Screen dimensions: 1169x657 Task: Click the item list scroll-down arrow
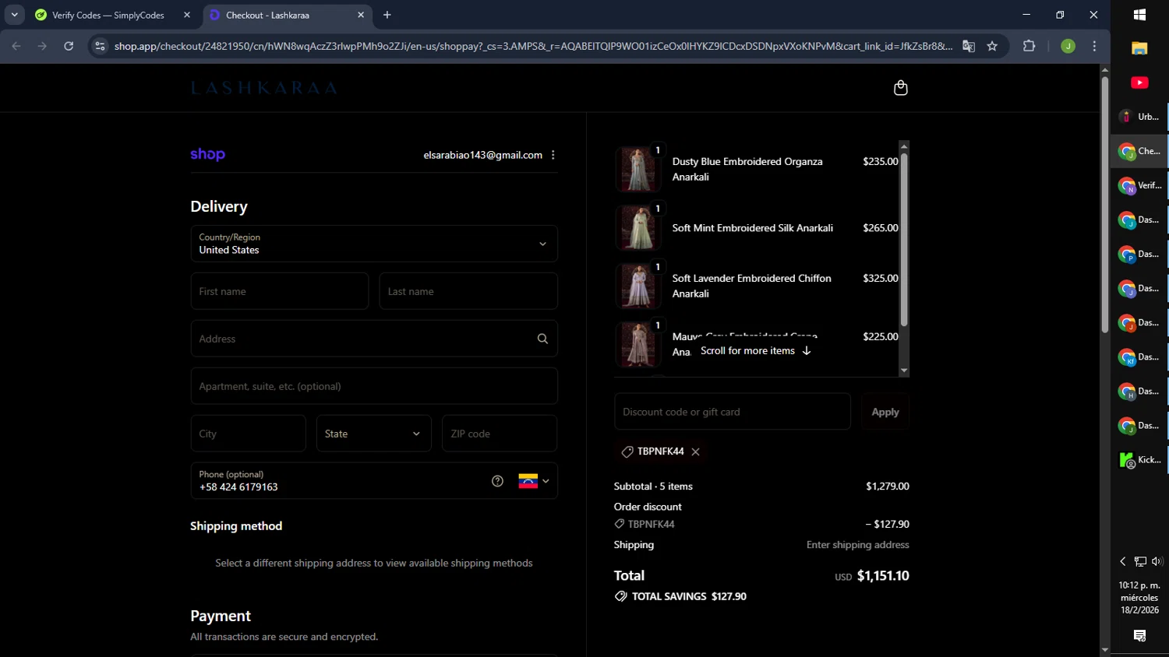(904, 371)
